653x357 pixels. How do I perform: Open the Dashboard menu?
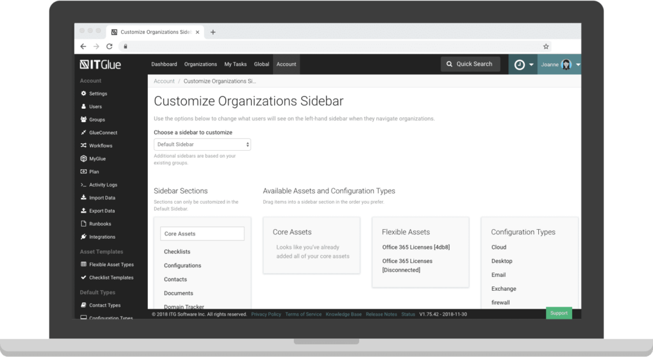(164, 64)
